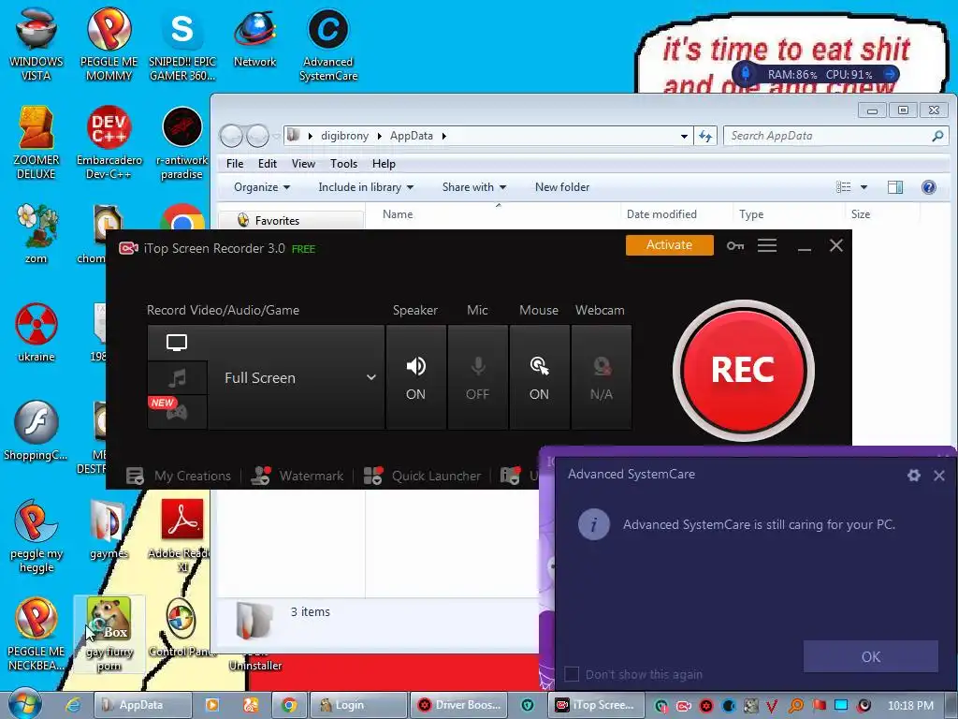Click the Explorer forward arrow button
This screenshot has height=719, width=958.
(257, 136)
